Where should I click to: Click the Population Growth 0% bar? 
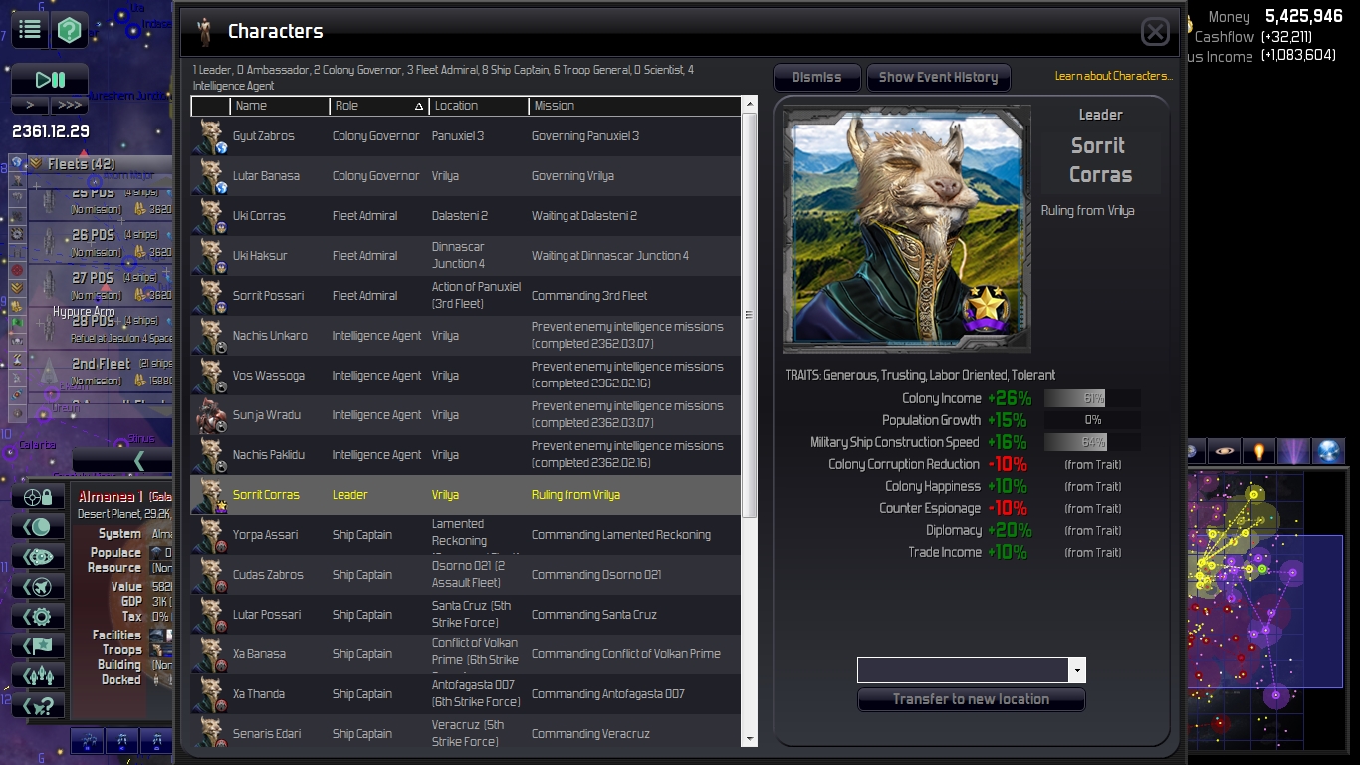tap(1092, 420)
